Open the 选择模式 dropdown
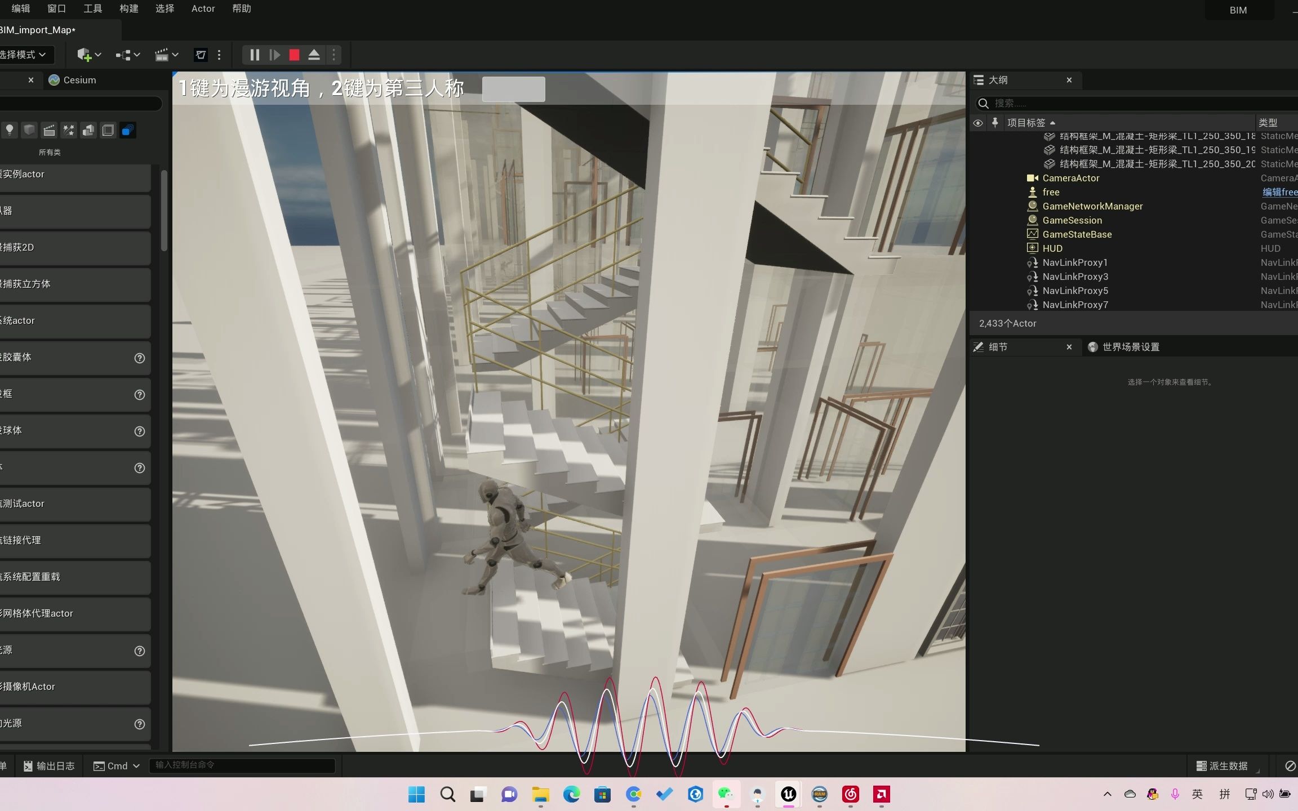This screenshot has height=811, width=1298. tap(26, 55)
